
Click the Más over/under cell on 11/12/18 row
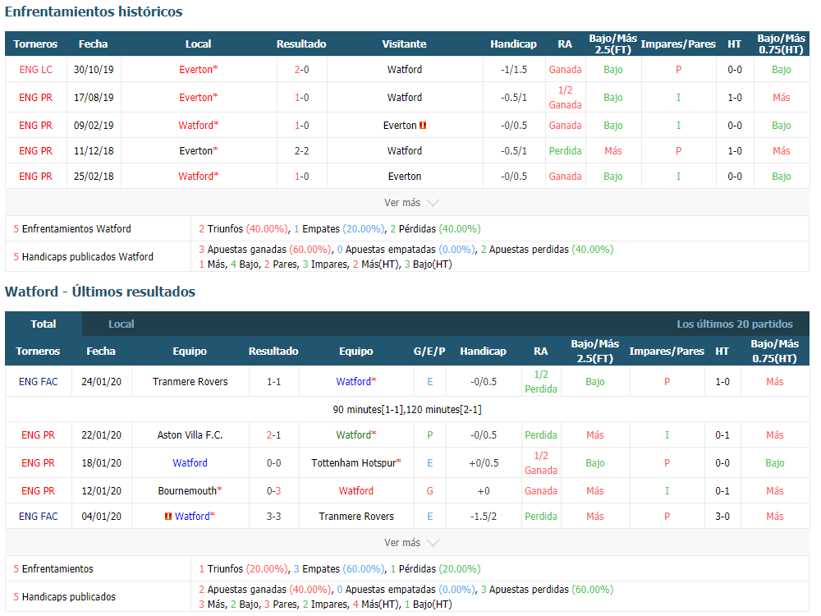pyautogui.click(x=613, y=151)
